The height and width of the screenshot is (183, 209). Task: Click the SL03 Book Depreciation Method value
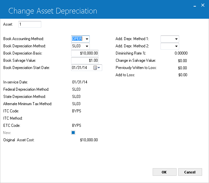(76, 46)
